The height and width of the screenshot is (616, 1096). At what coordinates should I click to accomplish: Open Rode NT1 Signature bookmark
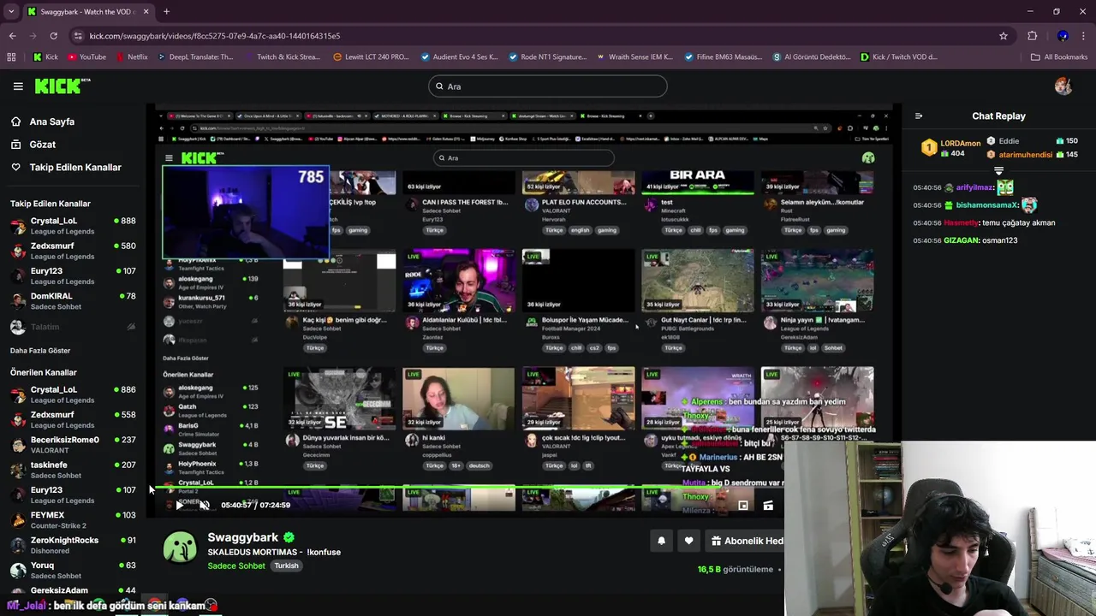[548, 57]
